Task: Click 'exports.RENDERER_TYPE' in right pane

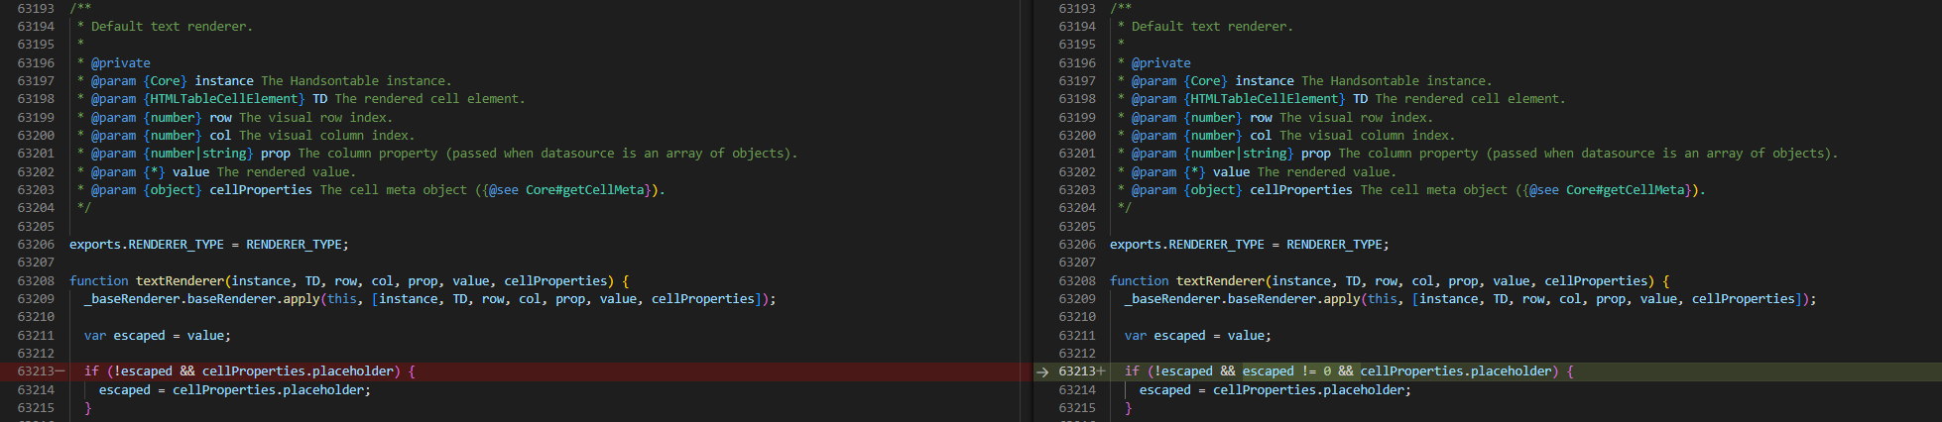Action: point(1187,245)
